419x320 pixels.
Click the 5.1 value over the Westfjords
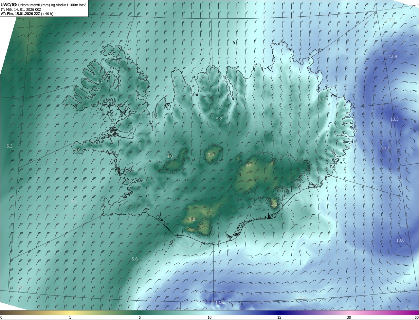[x=100, y=81]
